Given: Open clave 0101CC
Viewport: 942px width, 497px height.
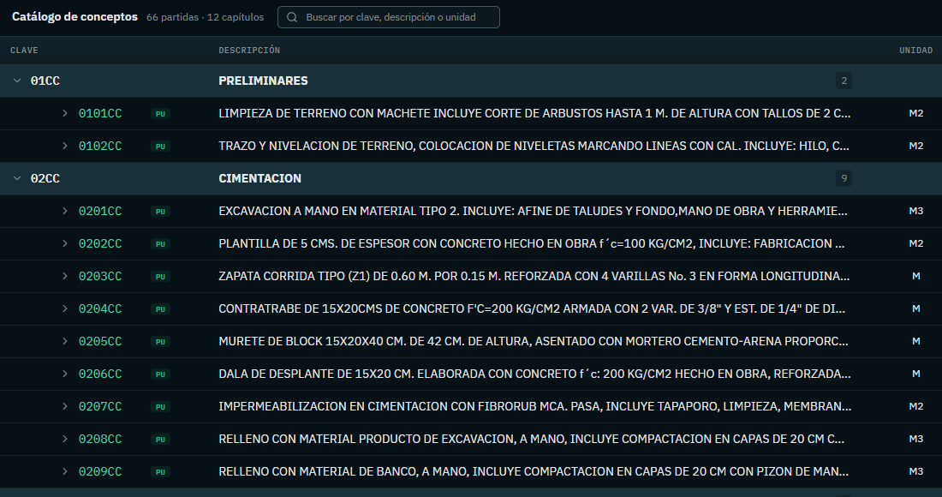Looking at the screenshot, I should (100, 114).
